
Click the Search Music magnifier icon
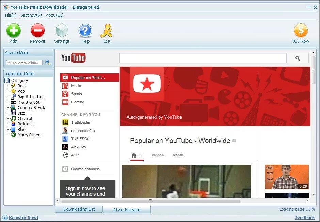48,62
